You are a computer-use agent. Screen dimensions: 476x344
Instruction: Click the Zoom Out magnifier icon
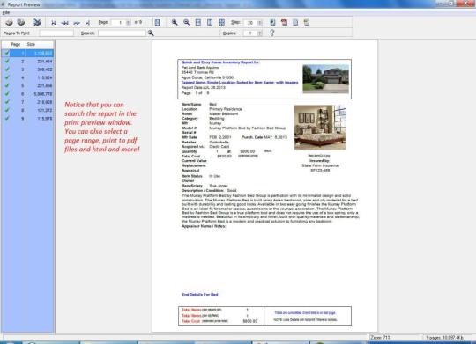[186, 22]
